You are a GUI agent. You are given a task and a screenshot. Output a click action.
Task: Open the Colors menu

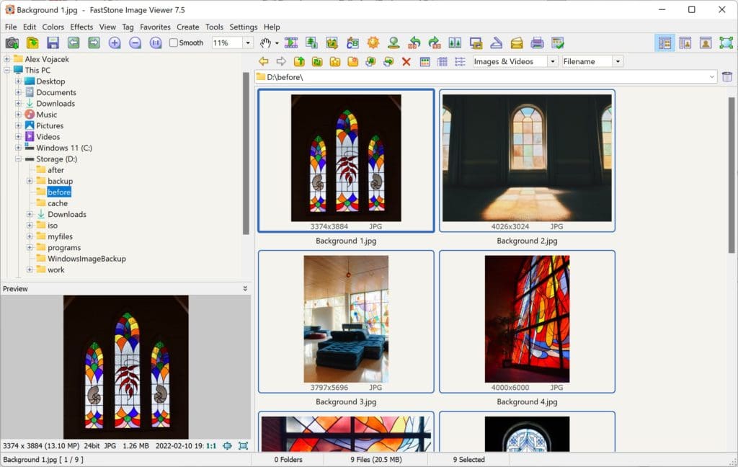pos(53,27)
